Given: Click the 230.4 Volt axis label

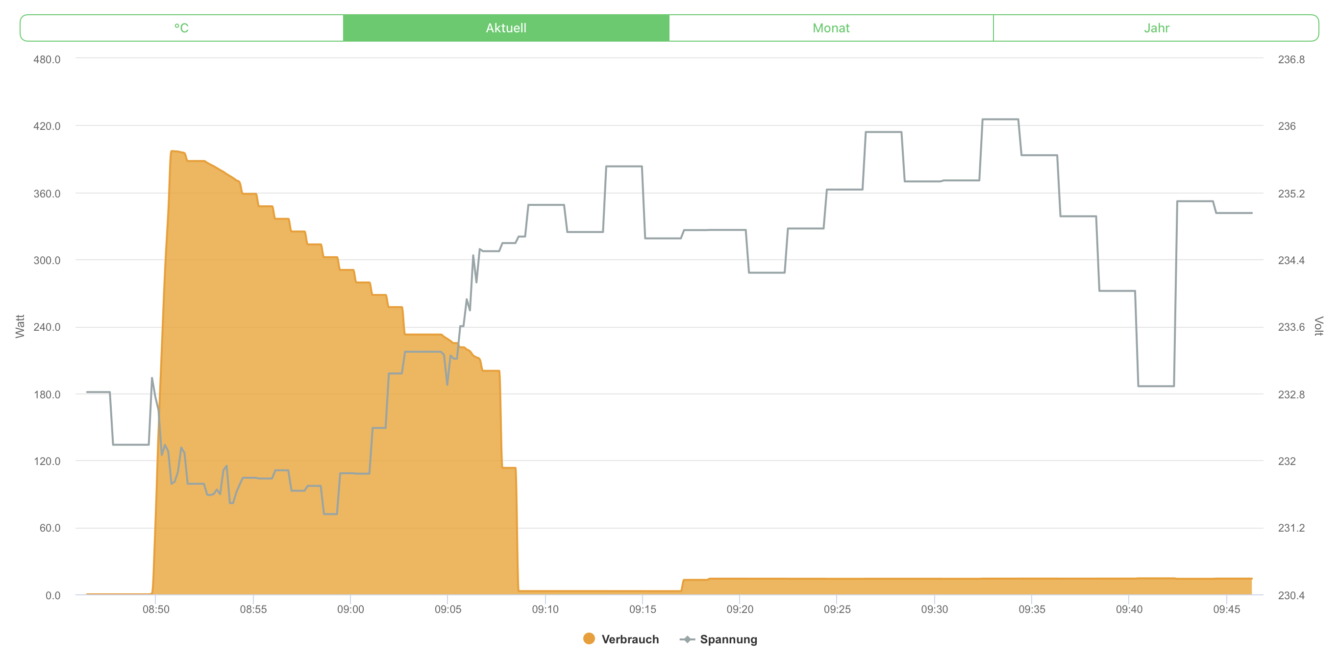Looking at the screenshot, I should (x=1290, y=595).
